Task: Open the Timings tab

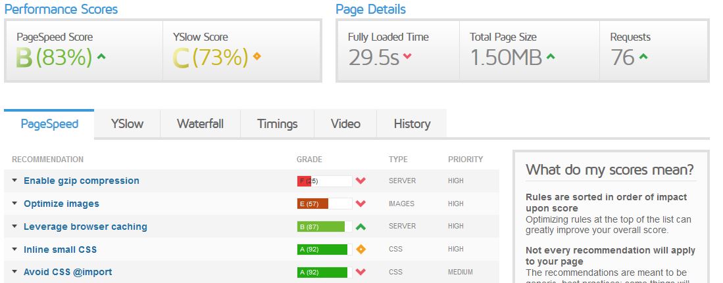Action: click(x=277, y=124)
